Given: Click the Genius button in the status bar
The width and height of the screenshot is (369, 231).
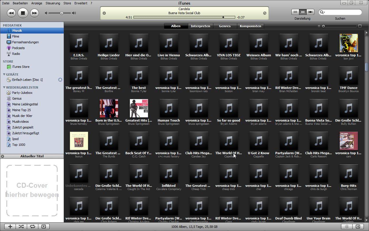Looking at the screenshot, I should (347, 227).
